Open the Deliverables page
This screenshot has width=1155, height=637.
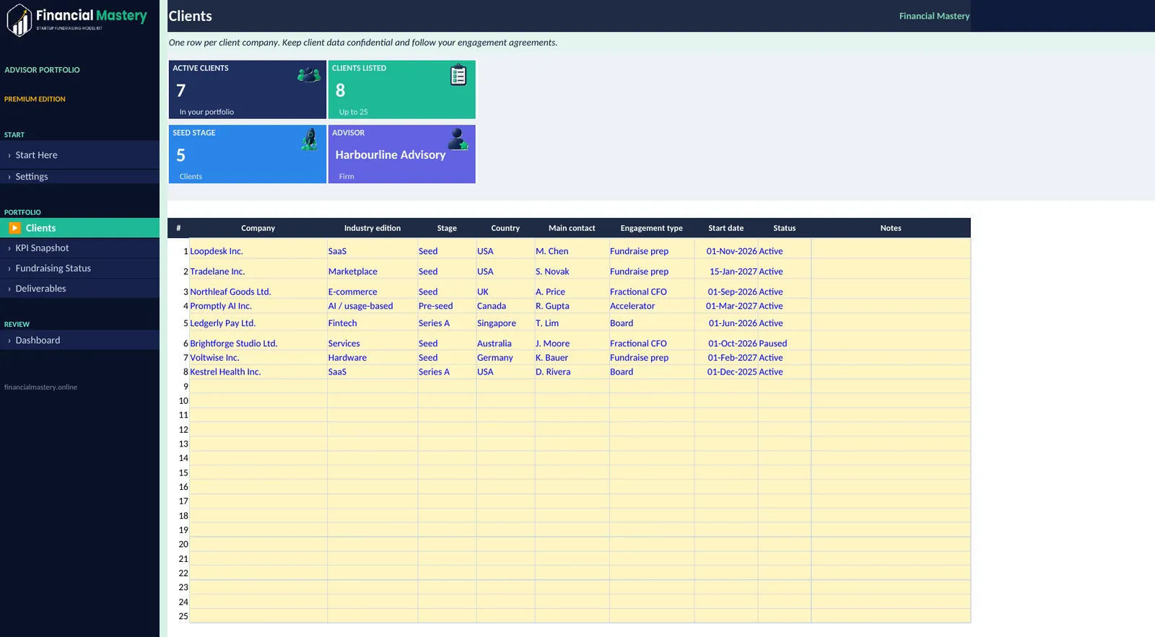point(79,289)
